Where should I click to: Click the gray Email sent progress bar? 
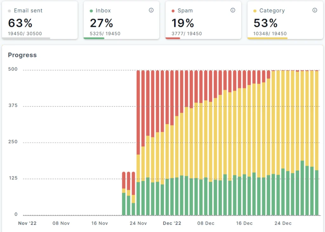click(x=26, y=38)
